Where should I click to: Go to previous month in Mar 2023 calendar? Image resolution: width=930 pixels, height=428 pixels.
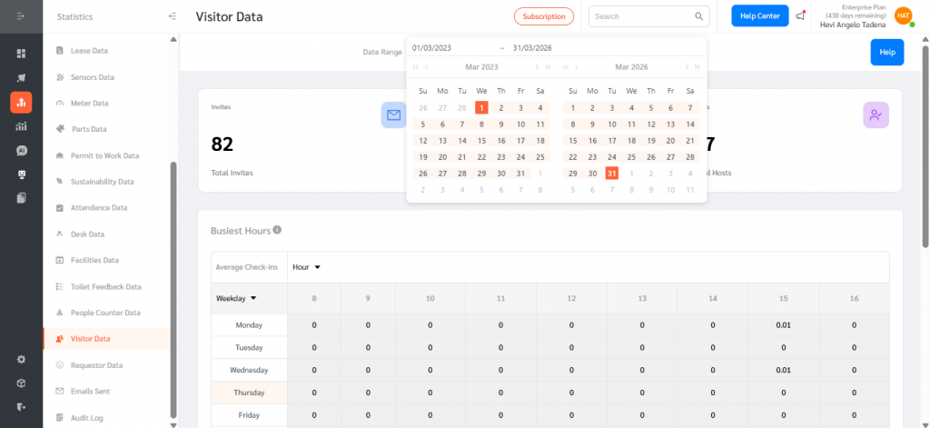coord(428,67)
